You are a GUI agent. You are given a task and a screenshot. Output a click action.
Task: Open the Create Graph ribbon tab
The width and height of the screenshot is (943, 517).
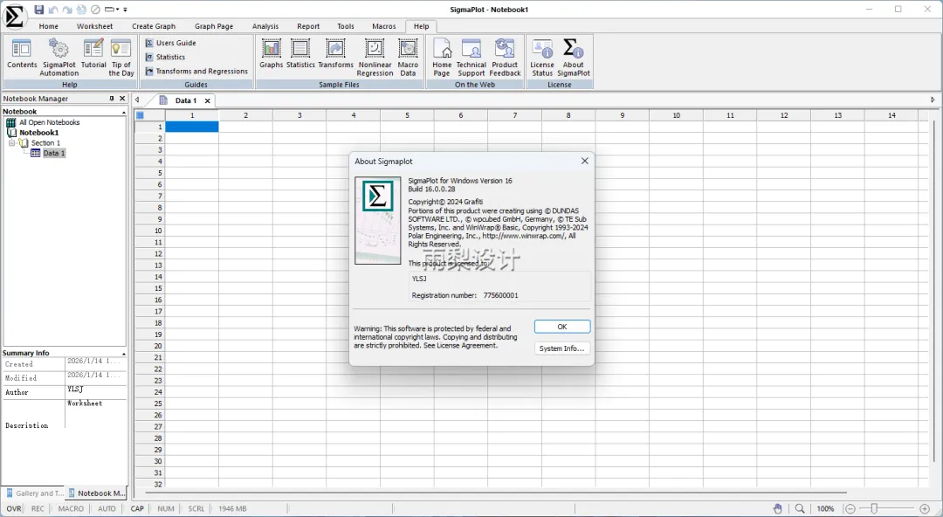[154, 26]
